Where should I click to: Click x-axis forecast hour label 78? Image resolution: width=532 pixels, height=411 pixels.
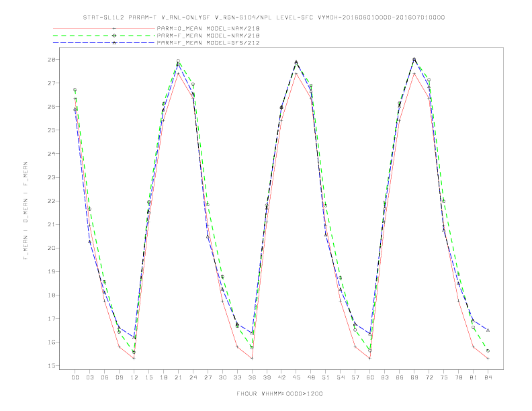tap(458, 377)
